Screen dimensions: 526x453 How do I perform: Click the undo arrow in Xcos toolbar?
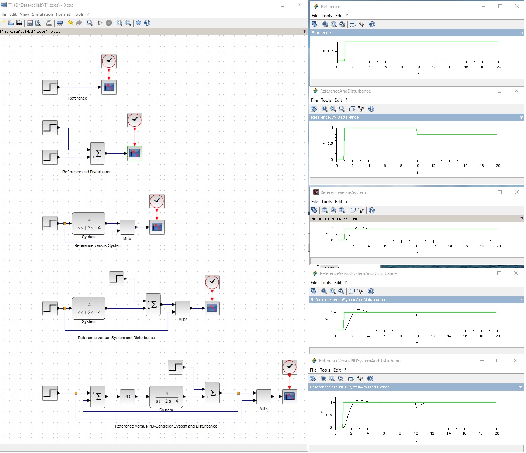pyautogui.click(x=70, y=23)
